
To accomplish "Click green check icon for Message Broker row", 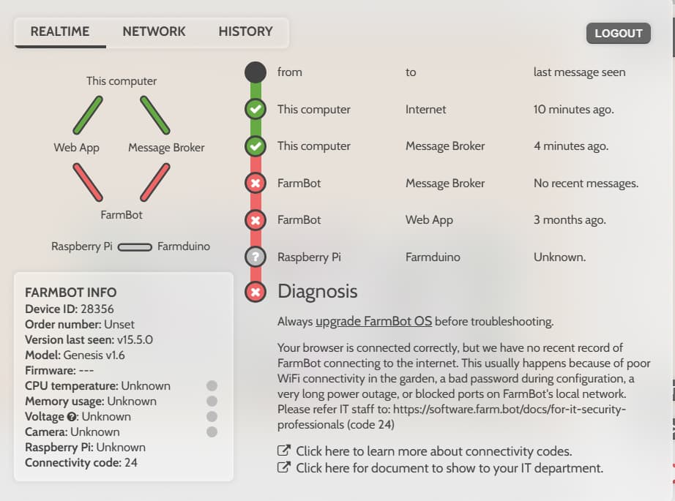I will [255, 146].
